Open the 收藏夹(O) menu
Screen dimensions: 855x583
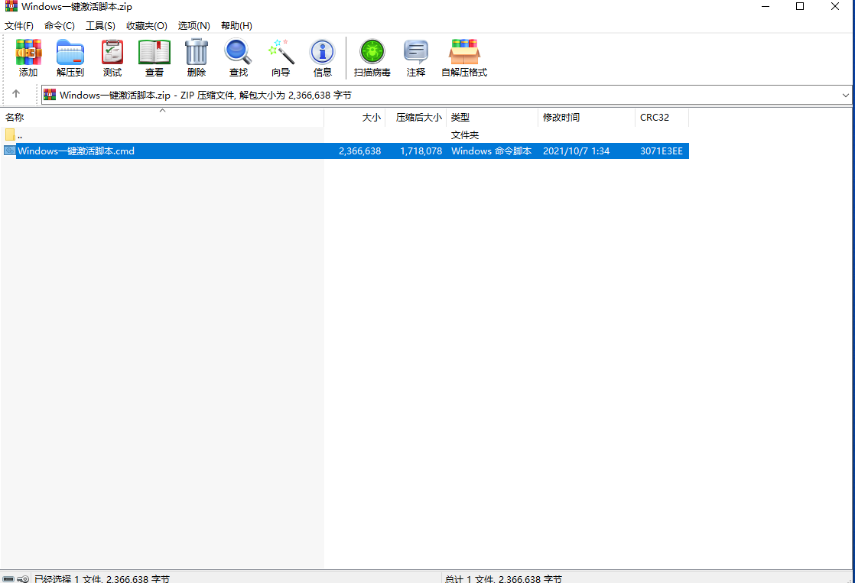click(147, 26)
